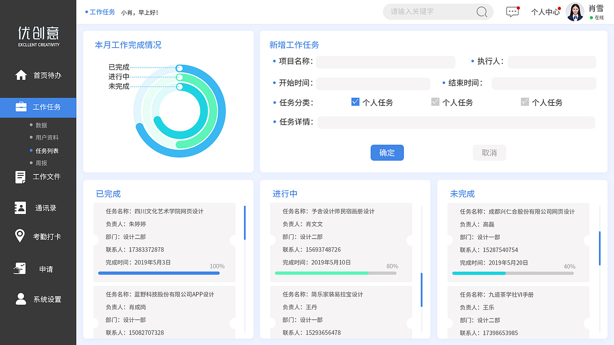Viewport: 614px width, 345px height.
Task: Click the document icon for 工作文件
Action: pos(21,177)
